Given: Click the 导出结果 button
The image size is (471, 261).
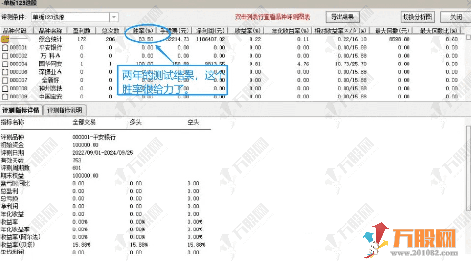Looking at the screenshot, I should click(343, 17).
